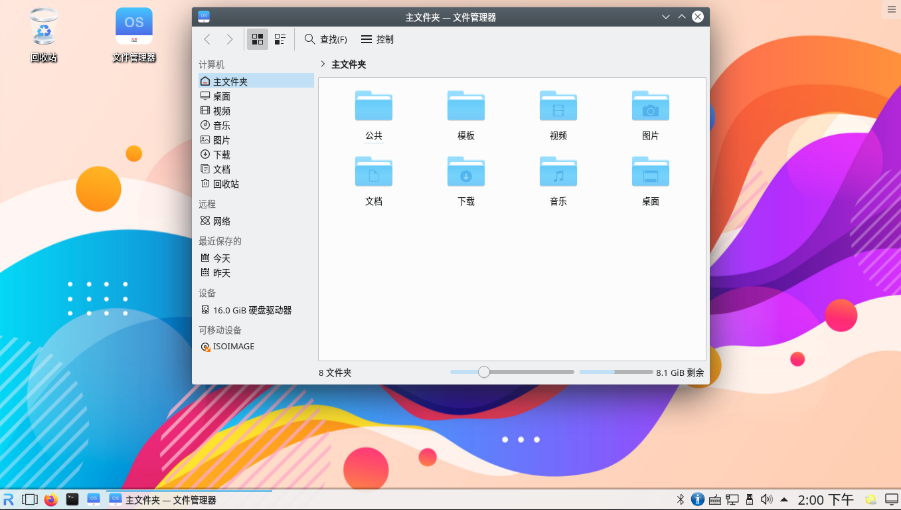Show files saved 今天
This screenshot has width=901, height=510.
click(x=256, y=258)
